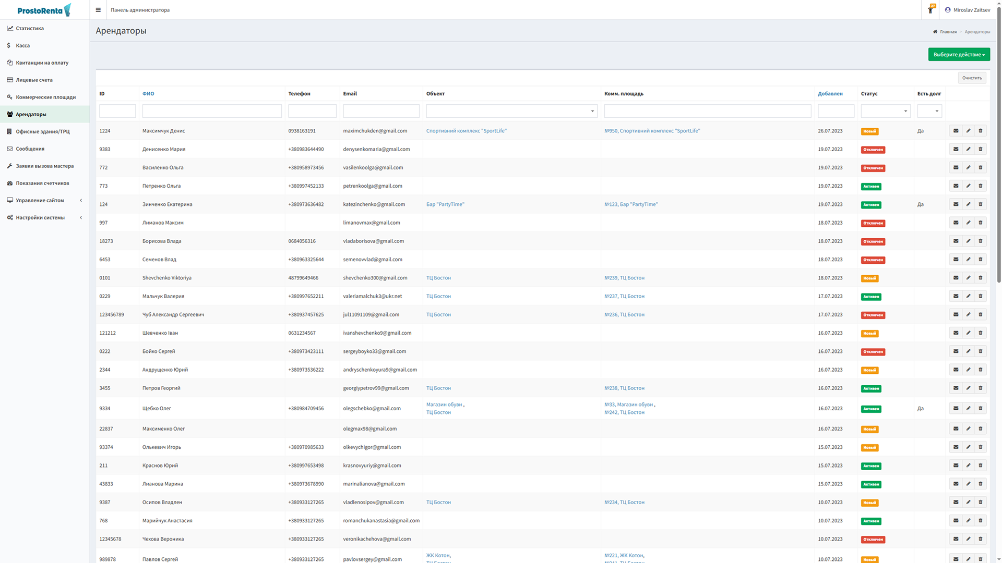1002x563 pixels.
Task: Select the pencil edit icon for Денисенко Мария
Action: [968, 149]
